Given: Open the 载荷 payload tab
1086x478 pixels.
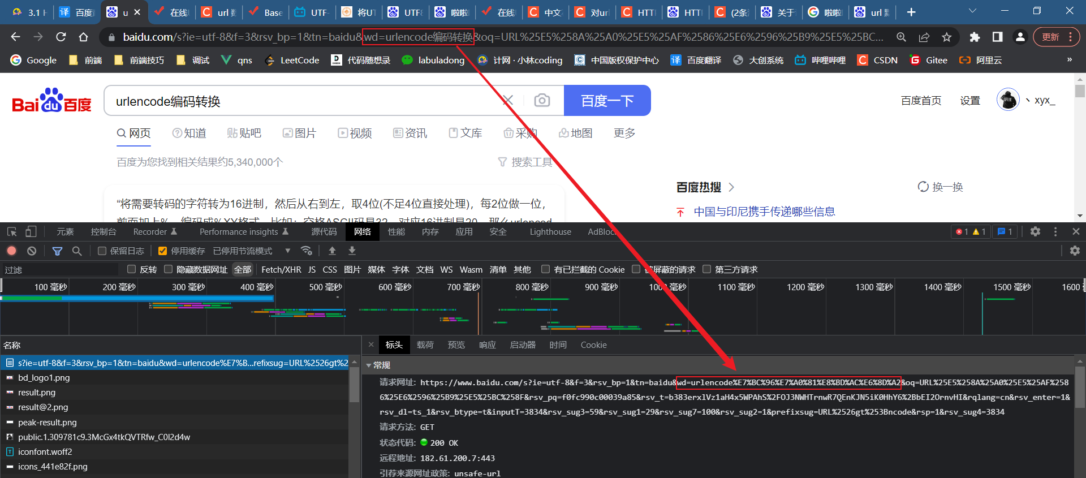Looking at the screenshot, I should pos(425,344).
